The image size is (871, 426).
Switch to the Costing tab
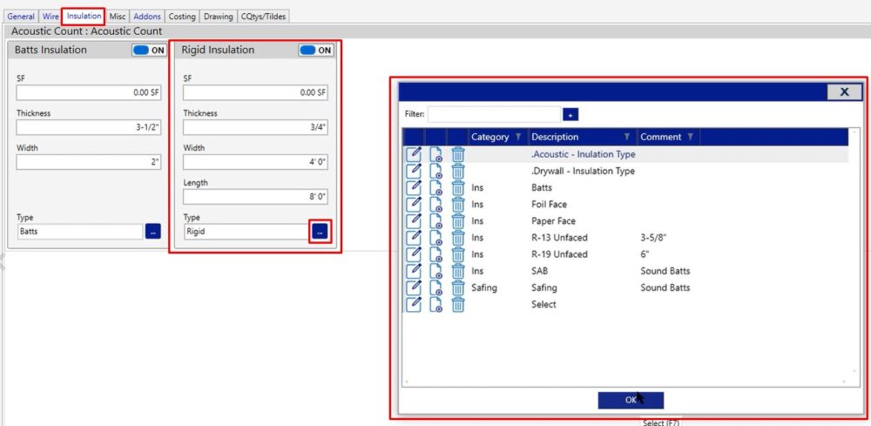click(182, 17)
